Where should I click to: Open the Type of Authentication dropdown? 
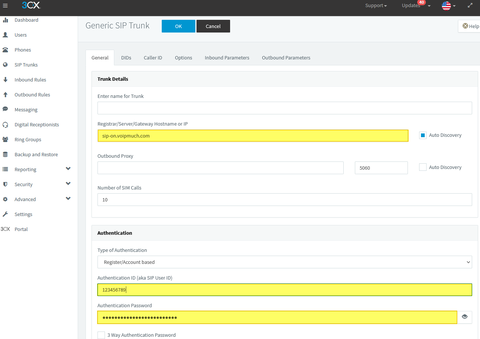click(x=285, y=262)
